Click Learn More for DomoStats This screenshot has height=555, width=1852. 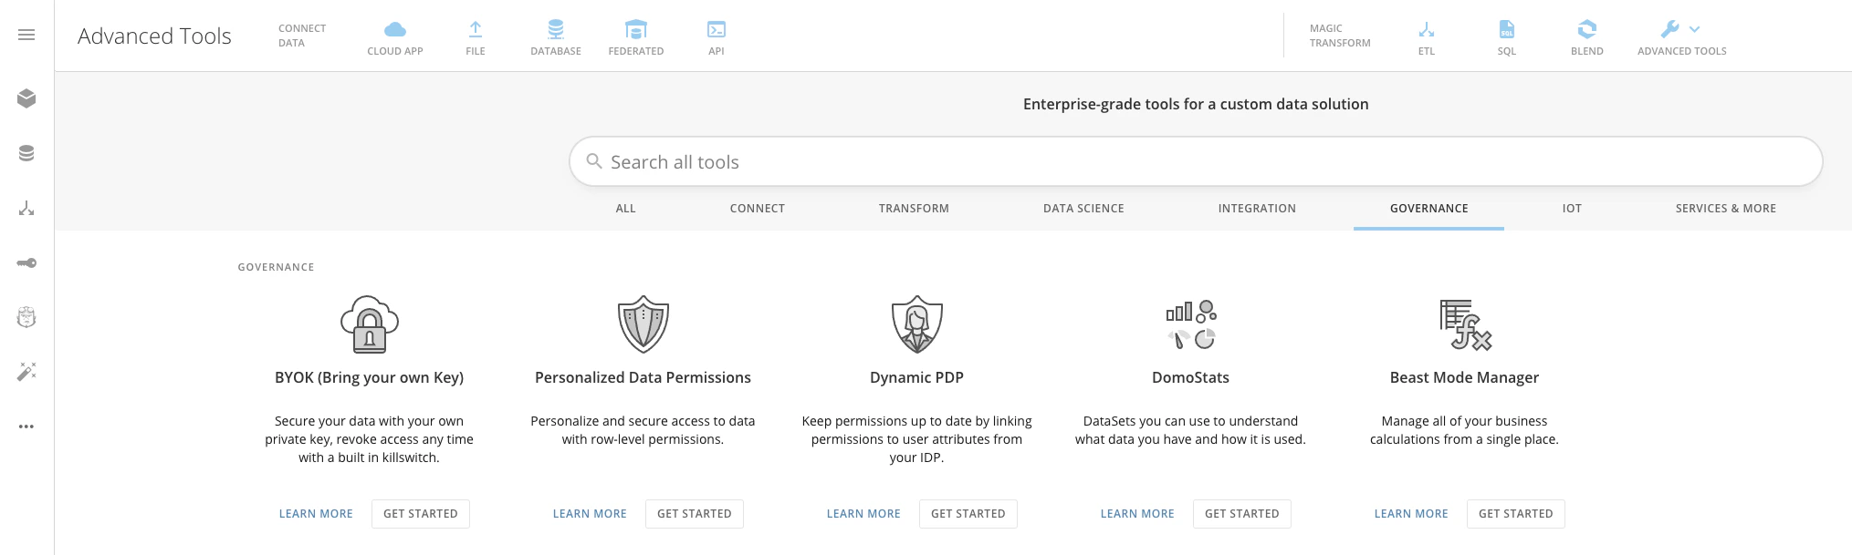[x=1137, y=514]
